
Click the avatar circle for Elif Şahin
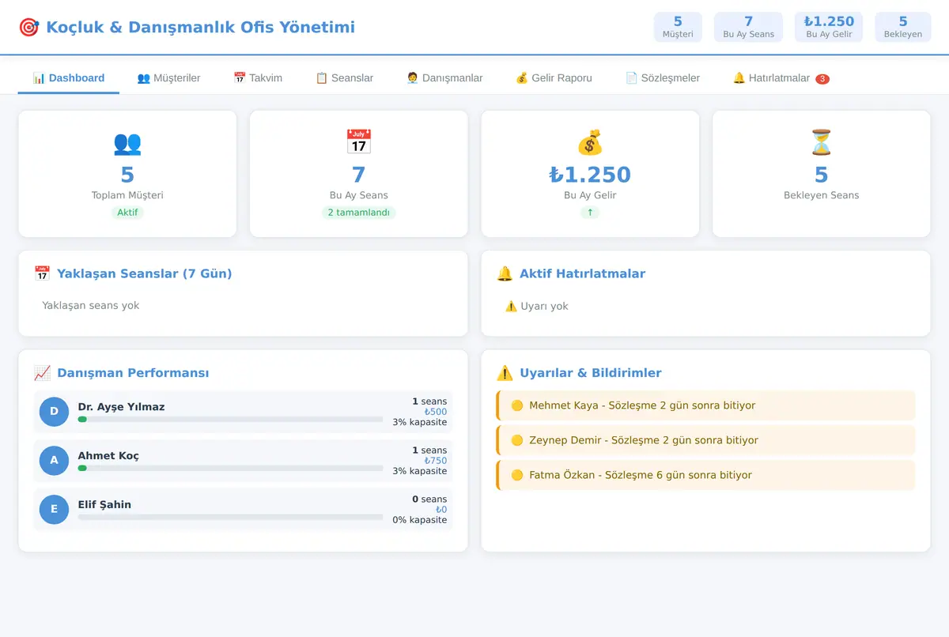coord(54,510)
